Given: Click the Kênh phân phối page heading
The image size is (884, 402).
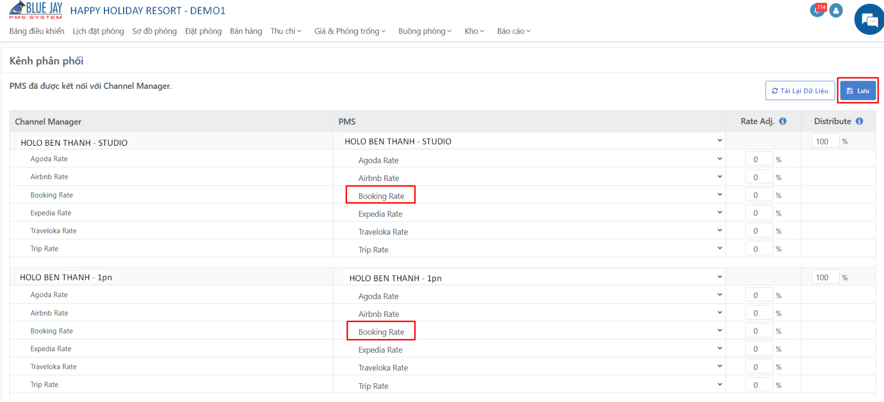Looking at the screenshot, I should coord(46,61).
